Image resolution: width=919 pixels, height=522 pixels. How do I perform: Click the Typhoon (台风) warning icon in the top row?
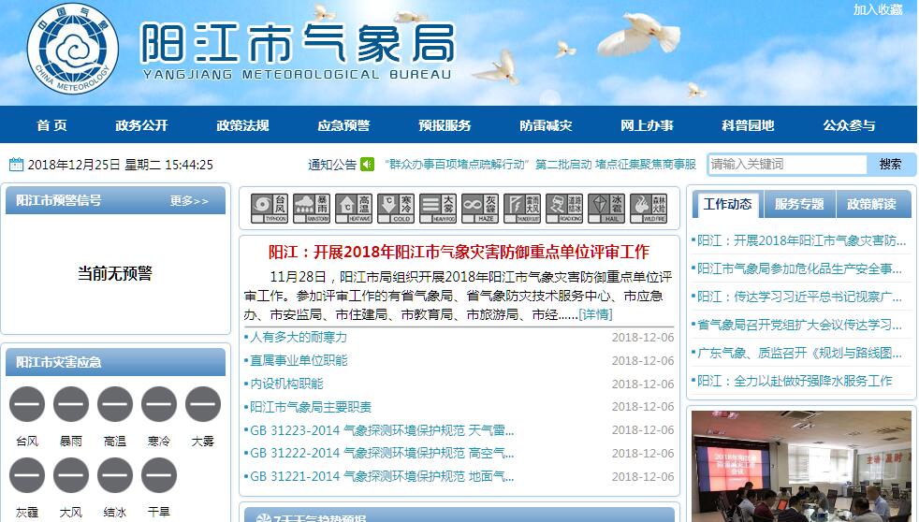pyautogui.click(x=270, y=209)
